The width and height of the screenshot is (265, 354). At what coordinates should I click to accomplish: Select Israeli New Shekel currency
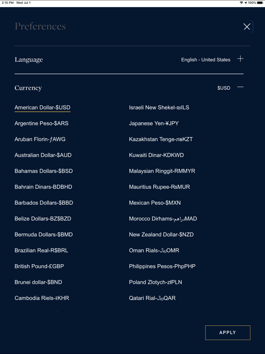tap(159, 107)
